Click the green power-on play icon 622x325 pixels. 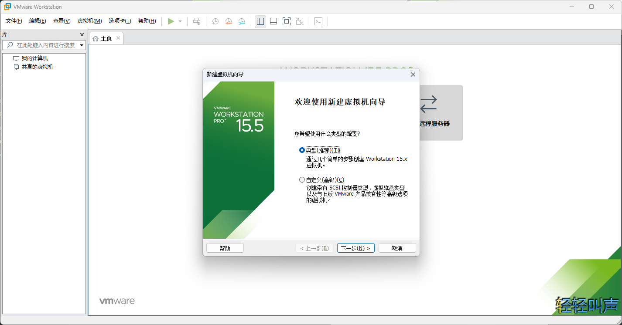[x=171, y=21]
